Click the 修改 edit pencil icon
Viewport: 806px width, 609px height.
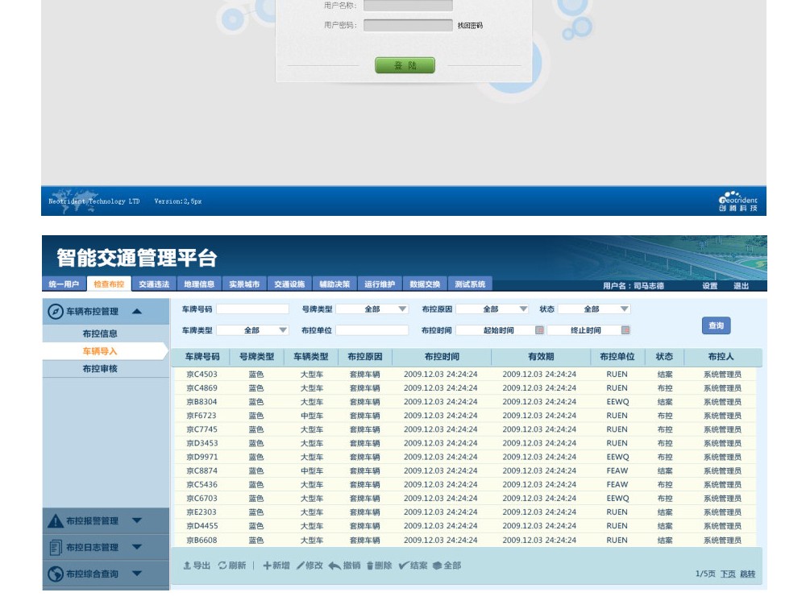point(301,565)
